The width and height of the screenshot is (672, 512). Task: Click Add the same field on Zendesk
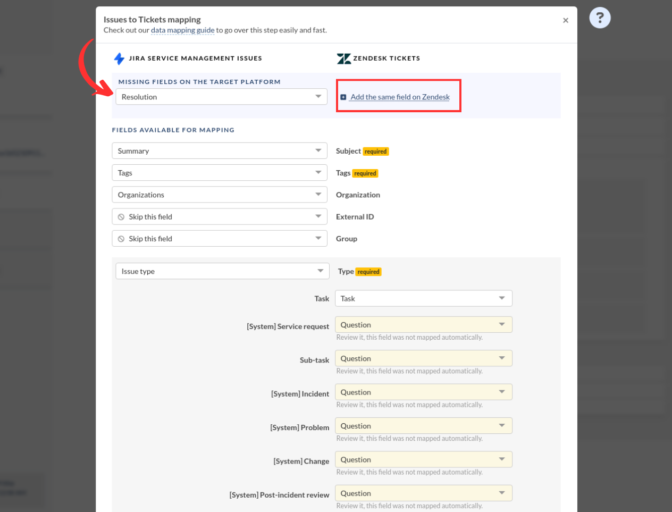click(x=400, y=97)
